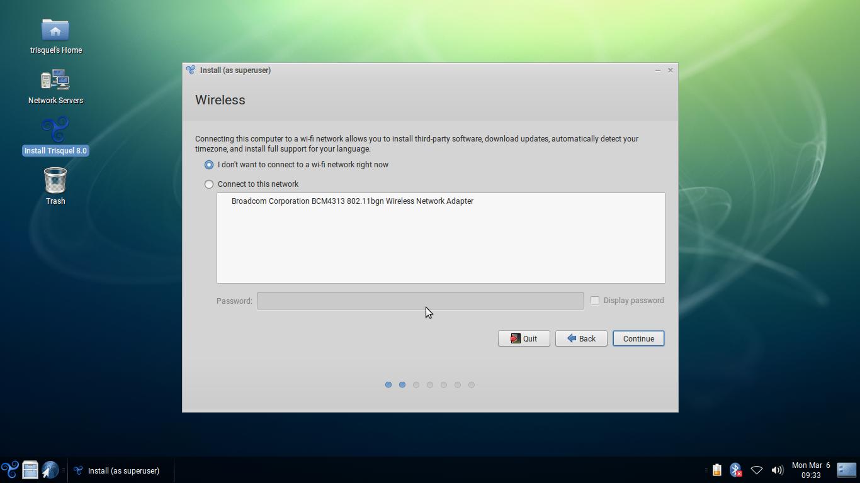This screenshot has height=483, width=860.
Task: Open trisquel's Home folder icon
Action: [55, 30]
